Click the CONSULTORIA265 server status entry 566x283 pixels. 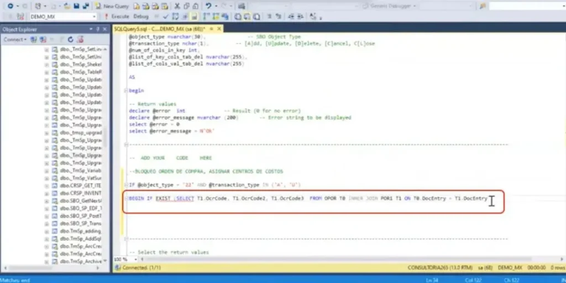pyautogui.click(x=440, y=268)
